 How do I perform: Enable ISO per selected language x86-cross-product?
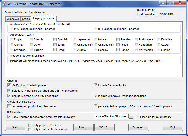point(96,106)
